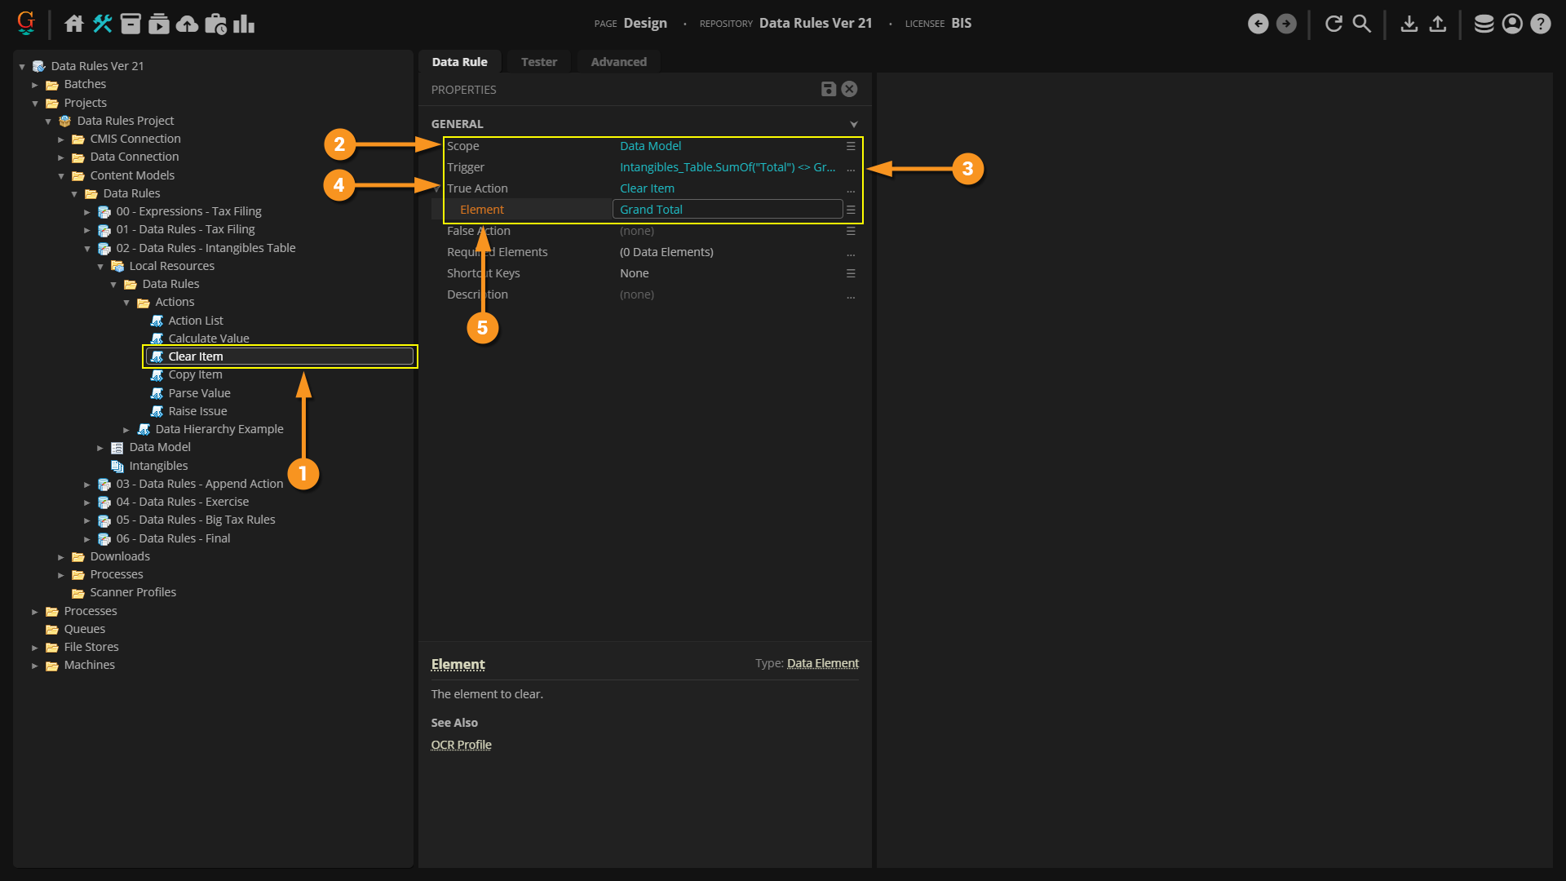The width and height of the screenshot is (1566, 881).
Task: Navigate back with the left arrow
Action: pos(1259,24)
